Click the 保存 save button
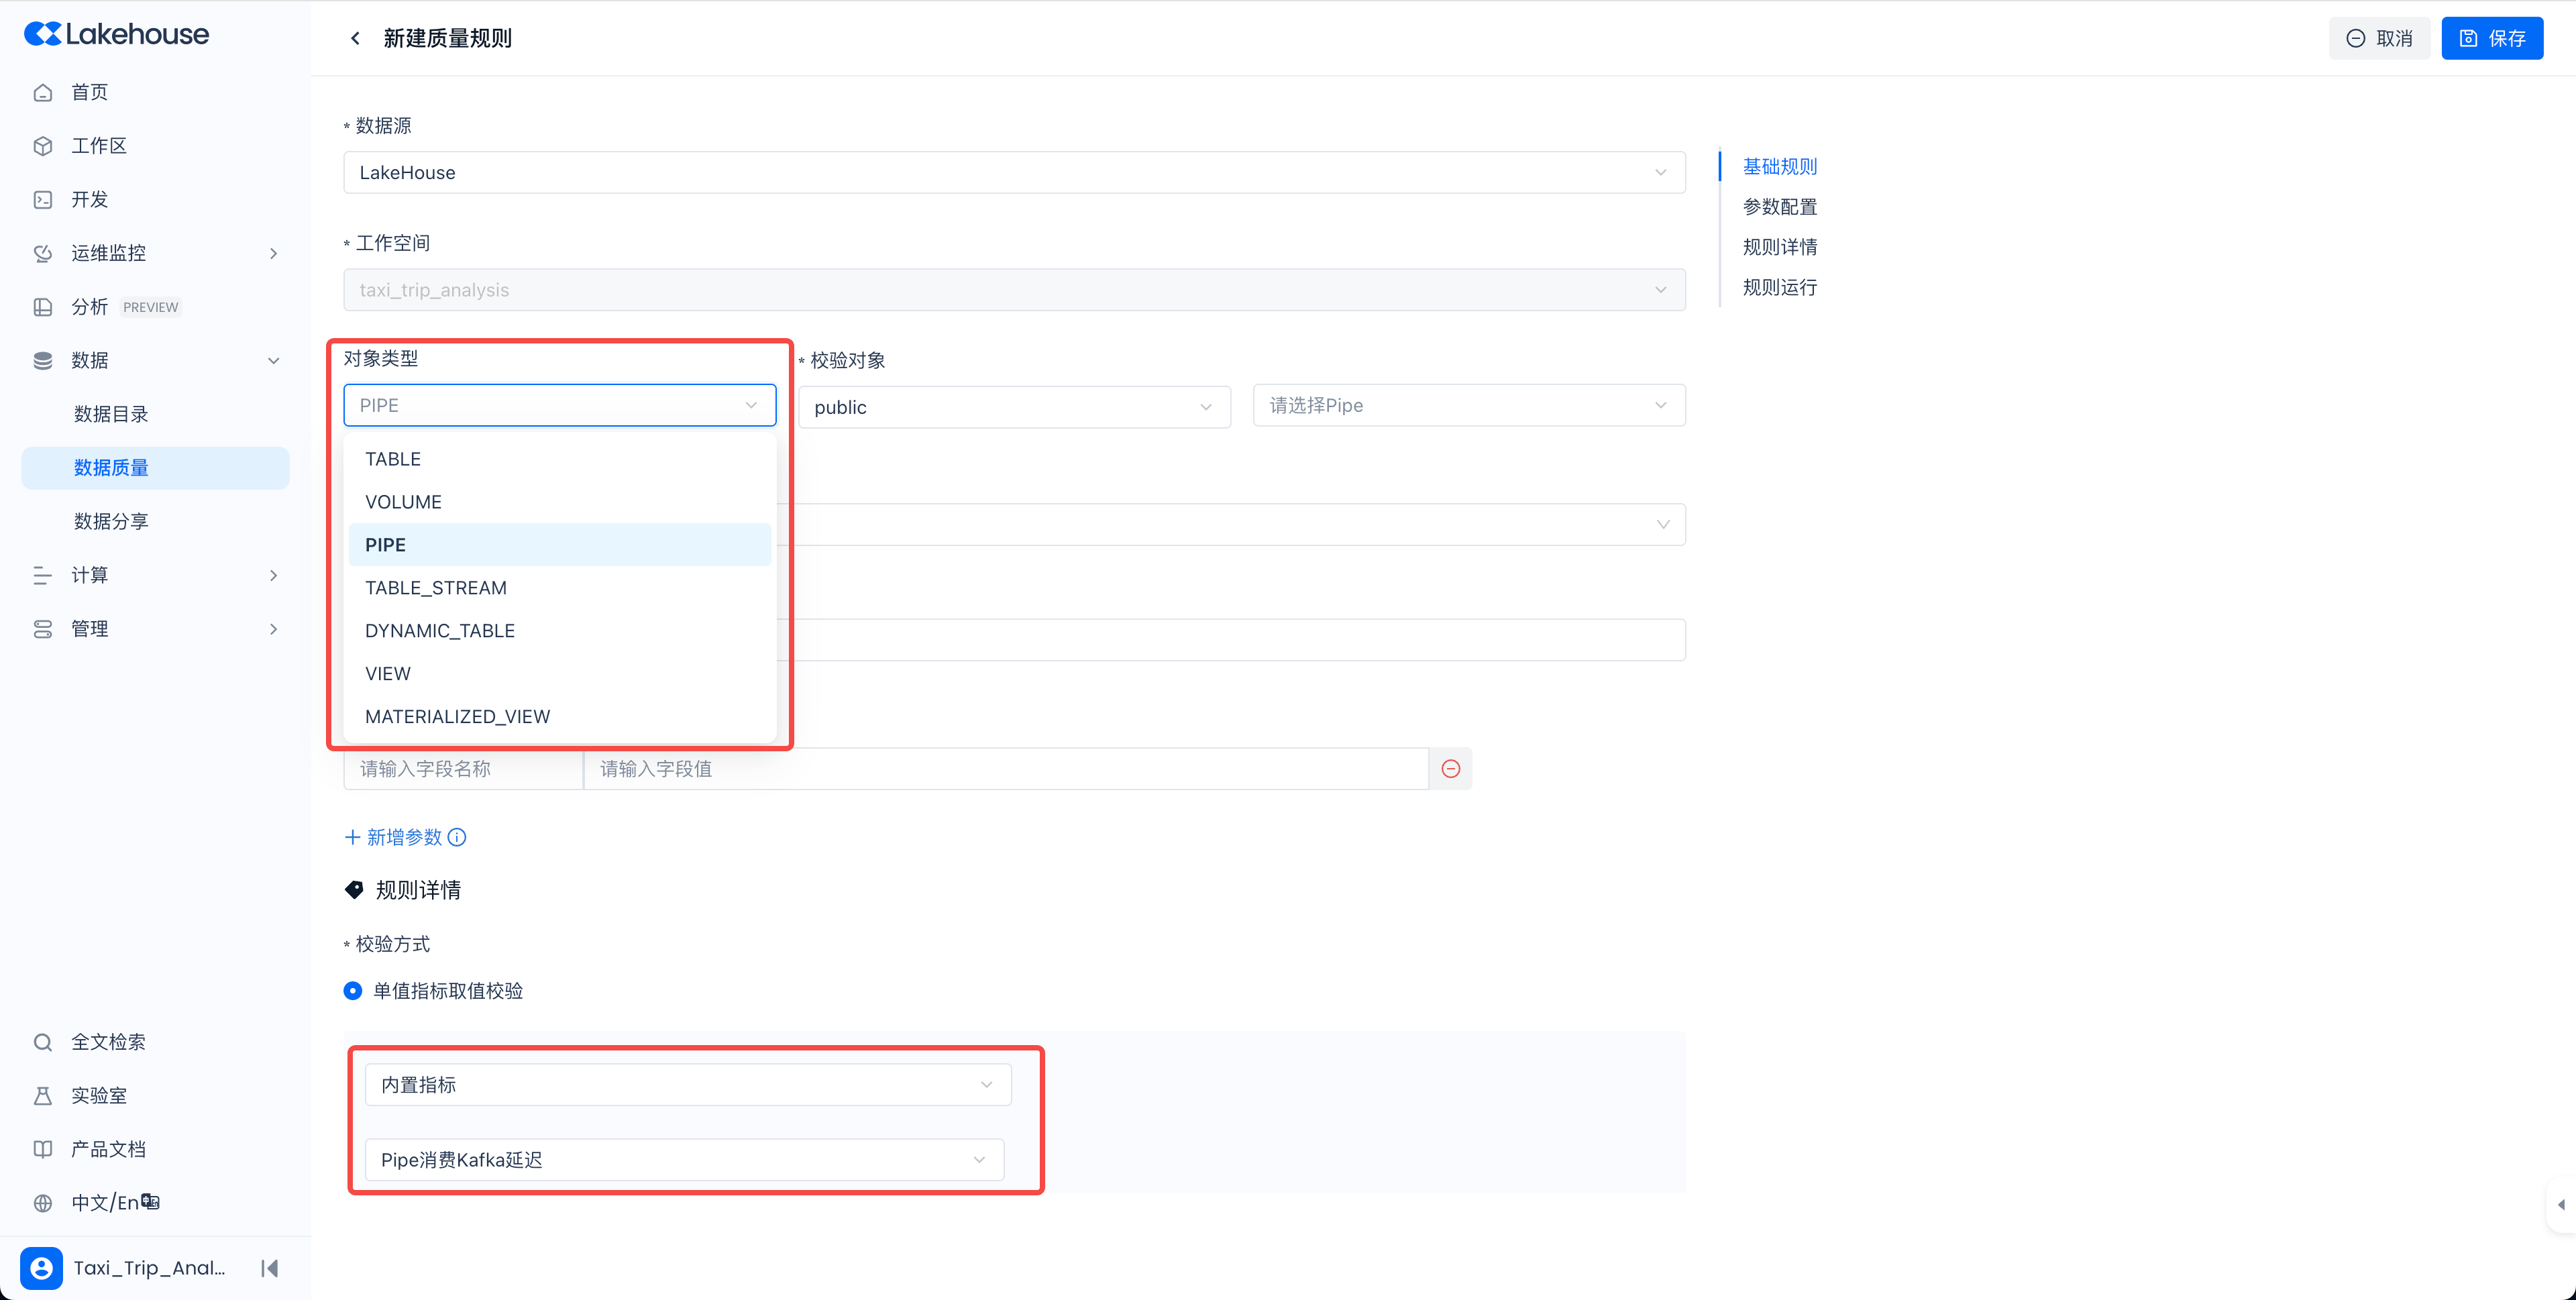Image resolution: width=2576 pixels, height=1300 pixels. point(2492,38)
